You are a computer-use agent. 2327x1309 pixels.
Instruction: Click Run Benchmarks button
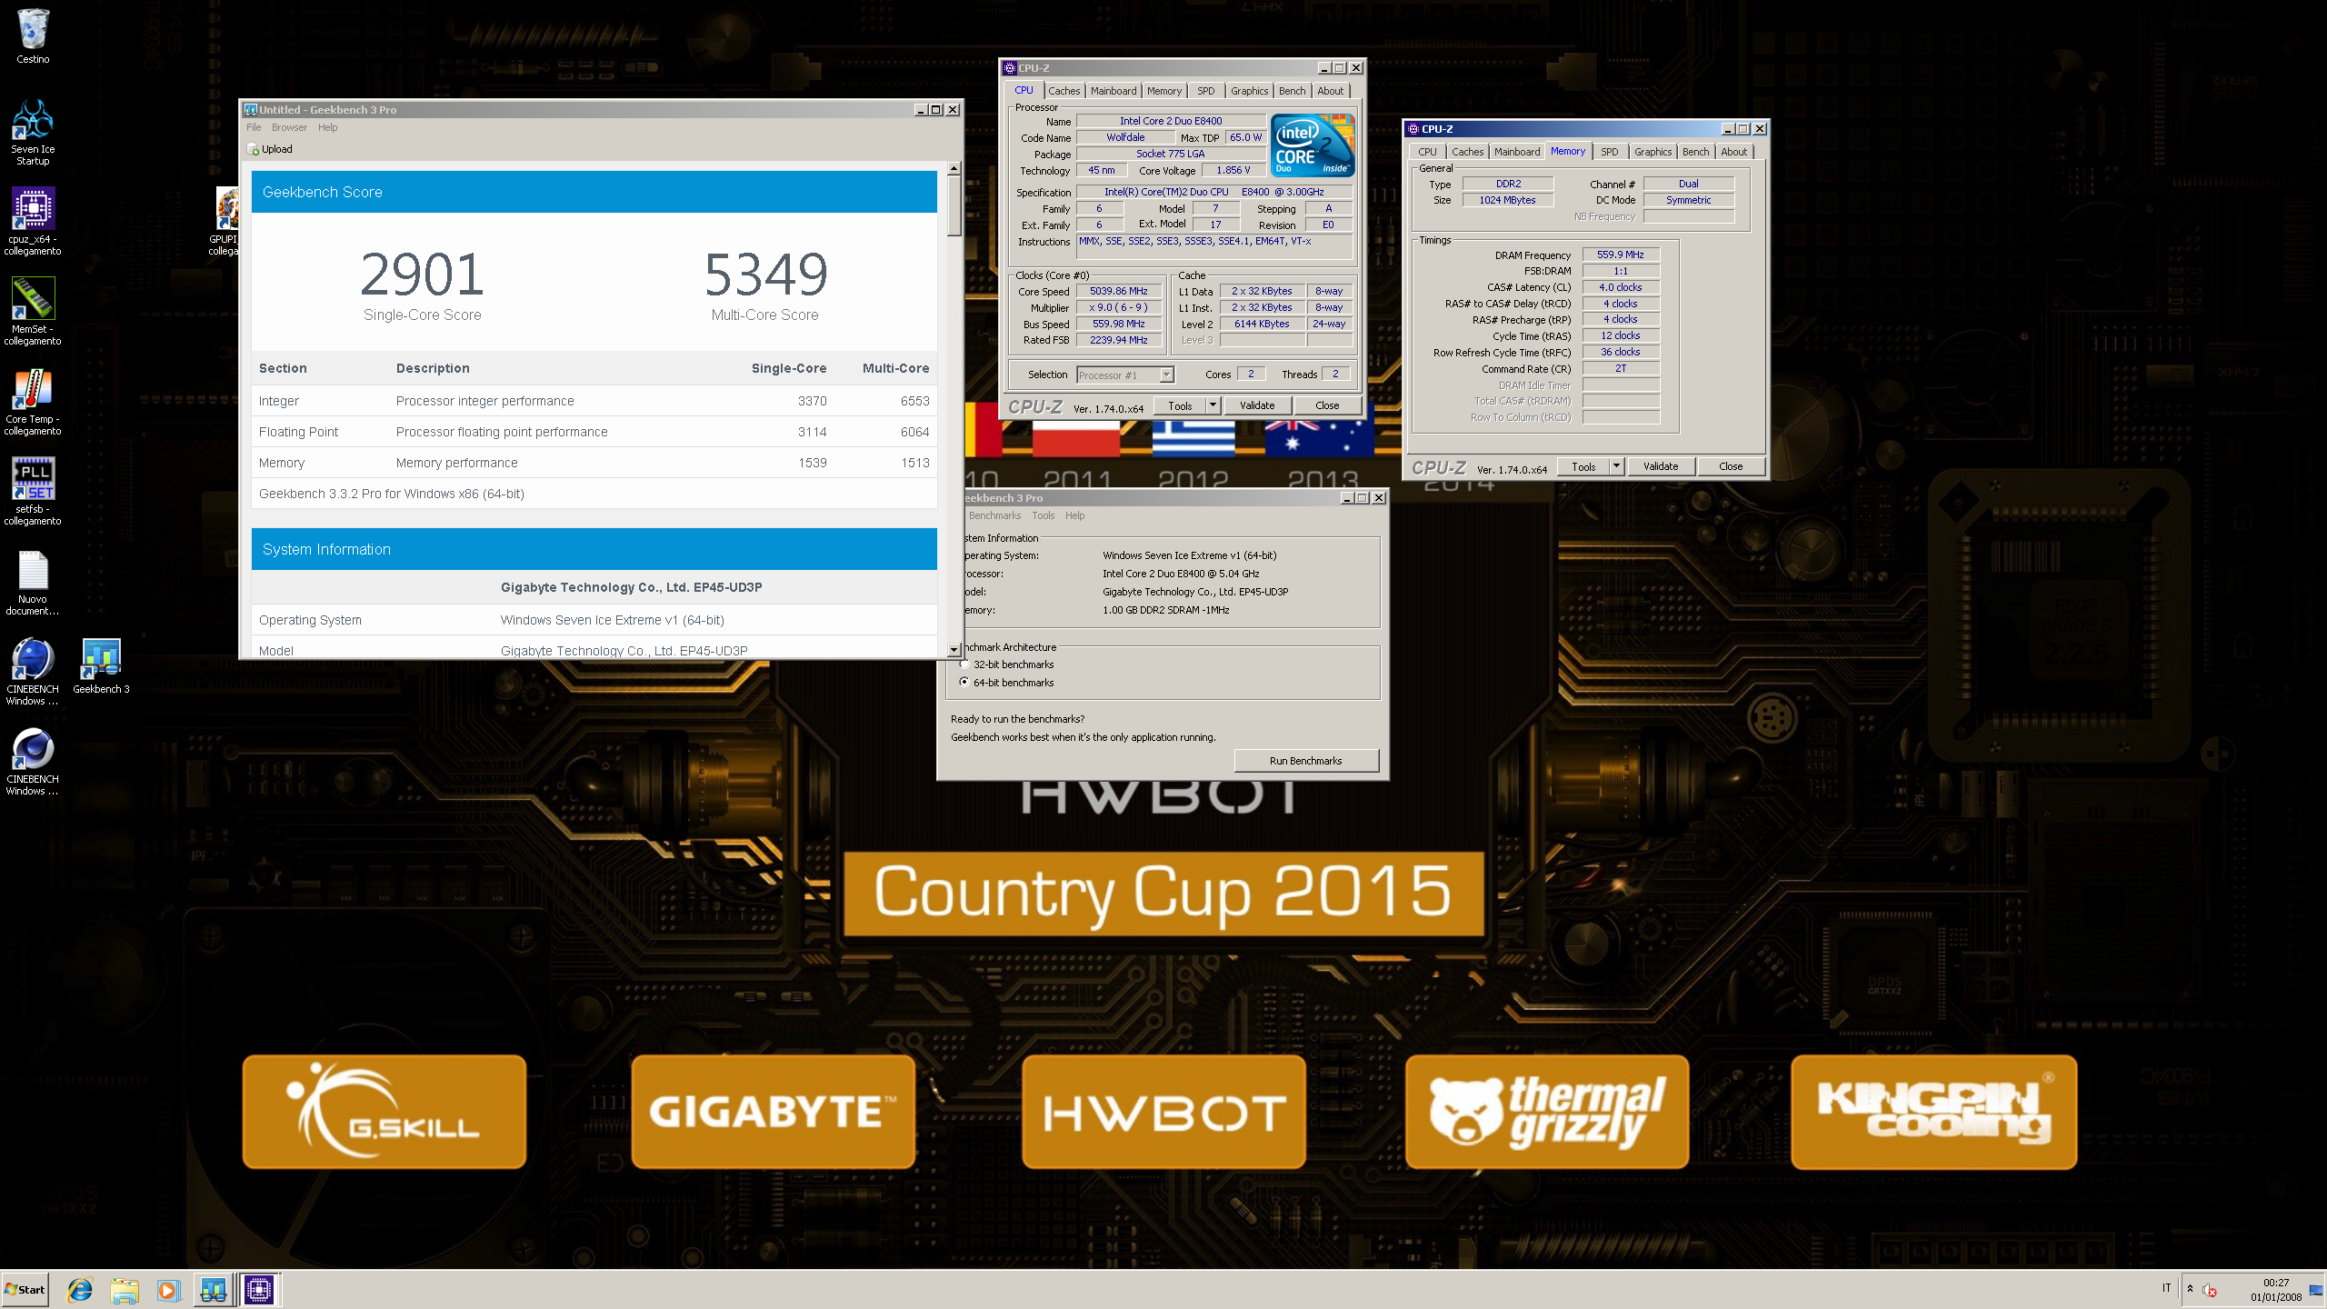[1305, 761]
